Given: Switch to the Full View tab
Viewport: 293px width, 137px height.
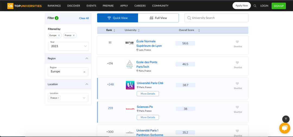Looking at the screenshot, I should tap(158, 18).
